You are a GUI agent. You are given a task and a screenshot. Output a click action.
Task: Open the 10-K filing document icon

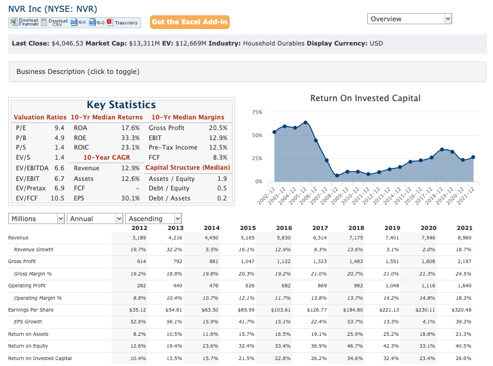click(x=74, y=22)
